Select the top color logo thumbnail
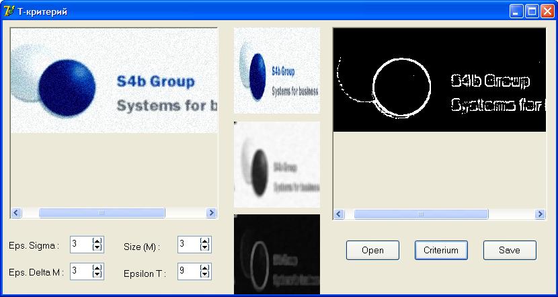Image resolution: width=558 pixels, height=297 pixels. click(x=277, y=71)
